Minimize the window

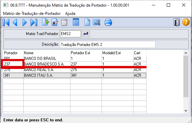(x=153, y=5)
